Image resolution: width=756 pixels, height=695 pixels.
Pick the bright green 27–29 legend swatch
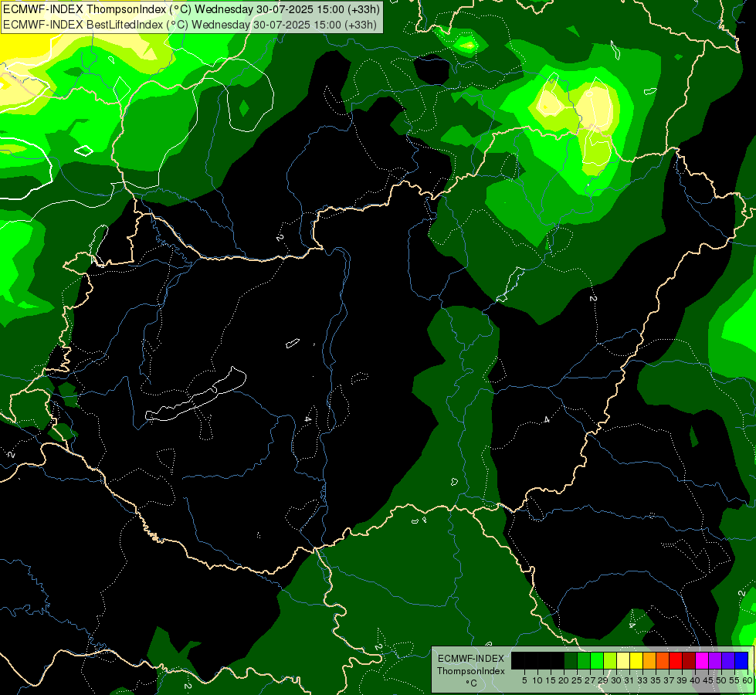point(597,660)
